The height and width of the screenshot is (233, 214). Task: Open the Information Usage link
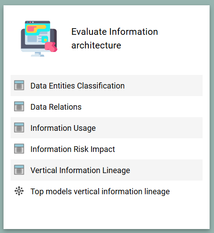63,128
